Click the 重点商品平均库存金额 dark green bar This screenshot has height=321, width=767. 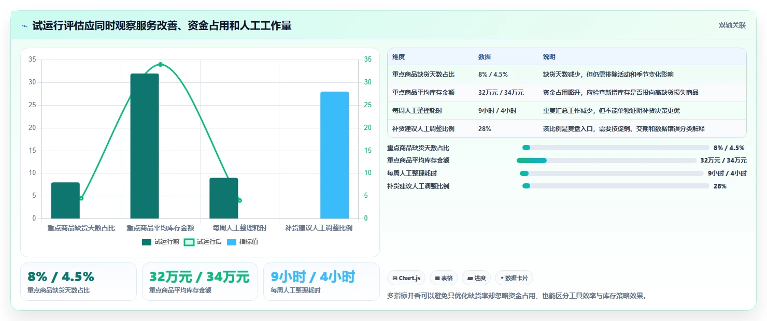point(145,146)
